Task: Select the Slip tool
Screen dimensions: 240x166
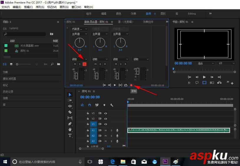Action: 70,118
